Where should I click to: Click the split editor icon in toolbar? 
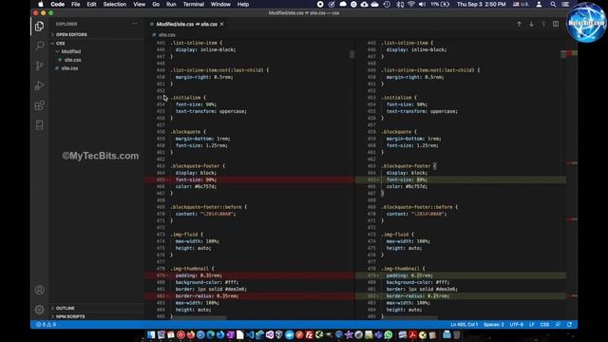556,24
